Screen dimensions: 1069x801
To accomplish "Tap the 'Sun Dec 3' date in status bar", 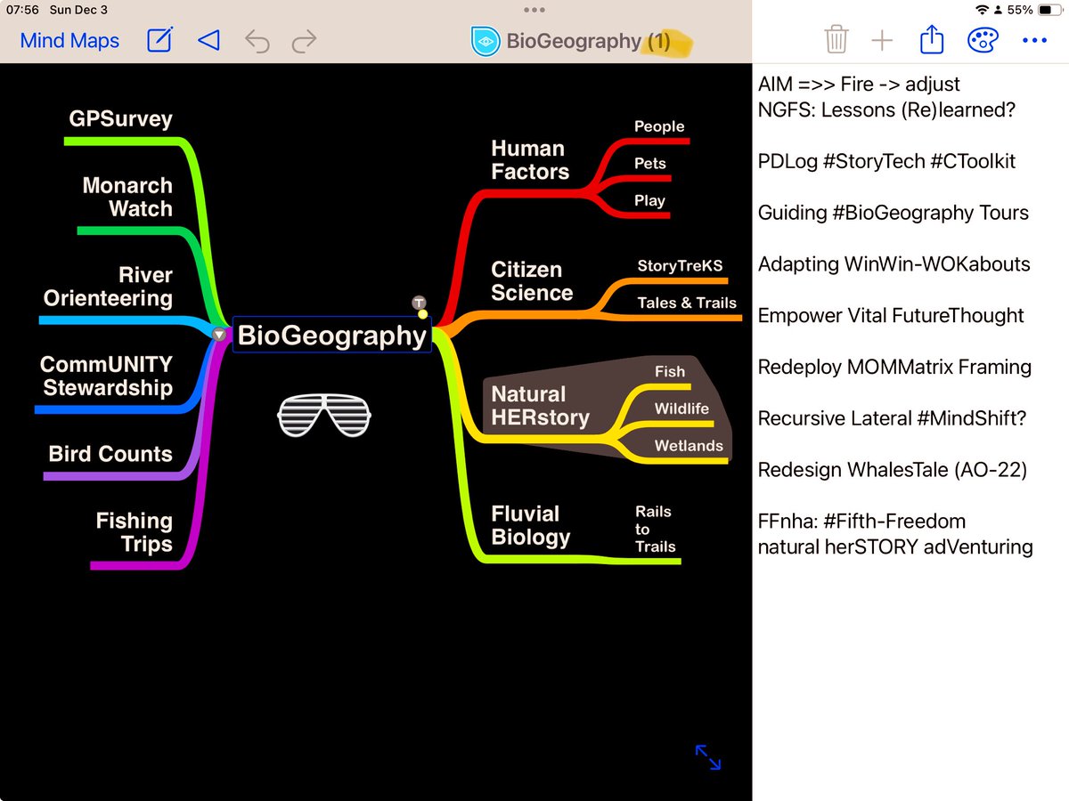I will pos(78,10).
